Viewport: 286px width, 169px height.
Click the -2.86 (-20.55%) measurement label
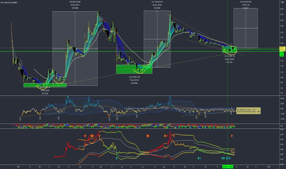(134, 77)
